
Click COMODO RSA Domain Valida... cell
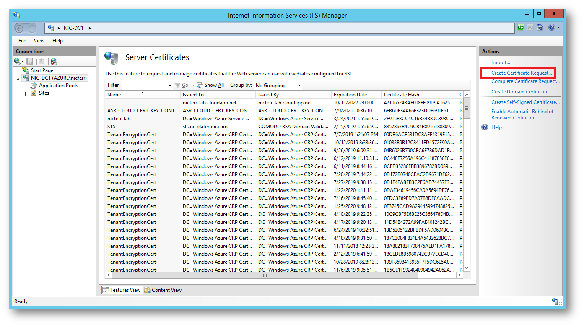click(293, 127)
